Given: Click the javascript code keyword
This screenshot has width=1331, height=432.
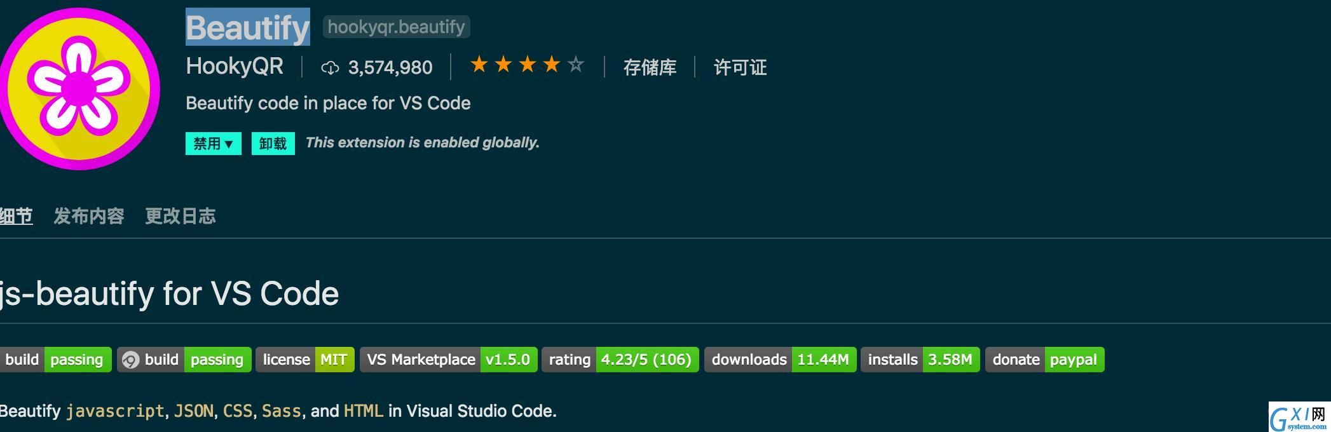Looking at the screenshot, I should [x=115, y=411].
